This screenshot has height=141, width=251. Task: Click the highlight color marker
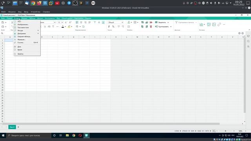pos(69,27)
